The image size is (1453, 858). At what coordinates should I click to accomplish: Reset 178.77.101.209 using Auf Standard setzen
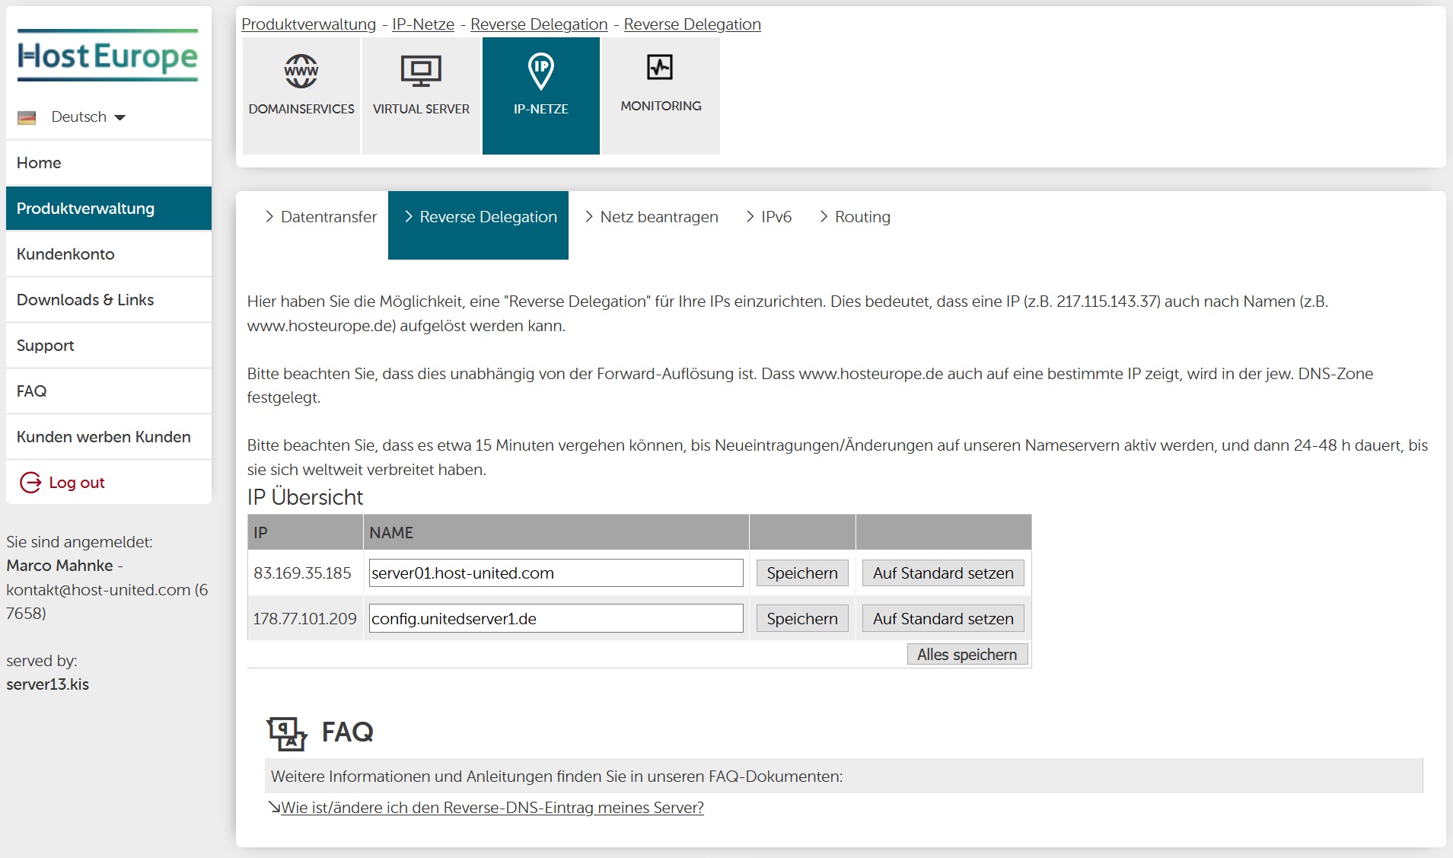tap(942, 619)
